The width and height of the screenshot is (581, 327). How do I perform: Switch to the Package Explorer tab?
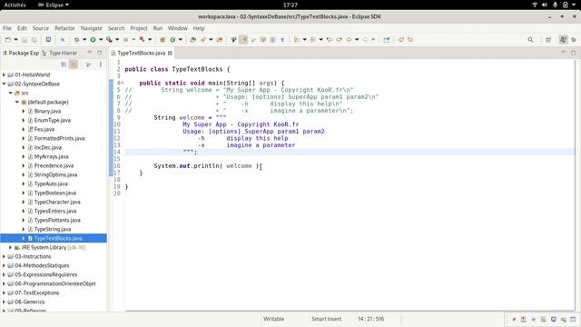click(x=21, y=53)
